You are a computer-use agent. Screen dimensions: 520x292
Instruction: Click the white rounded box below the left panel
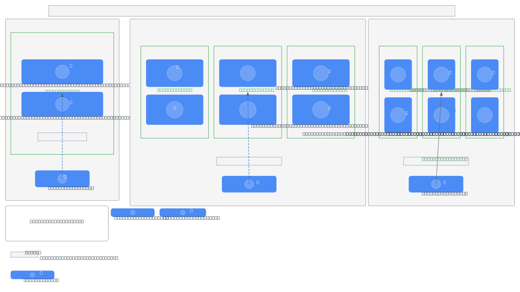click(57, 224)
